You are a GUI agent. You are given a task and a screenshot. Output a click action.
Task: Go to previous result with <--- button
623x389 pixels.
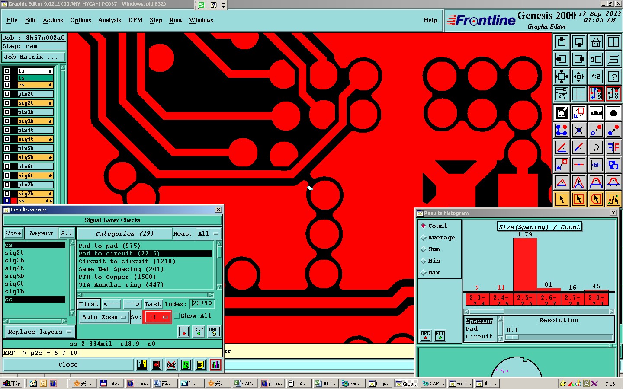coord(111,304)
